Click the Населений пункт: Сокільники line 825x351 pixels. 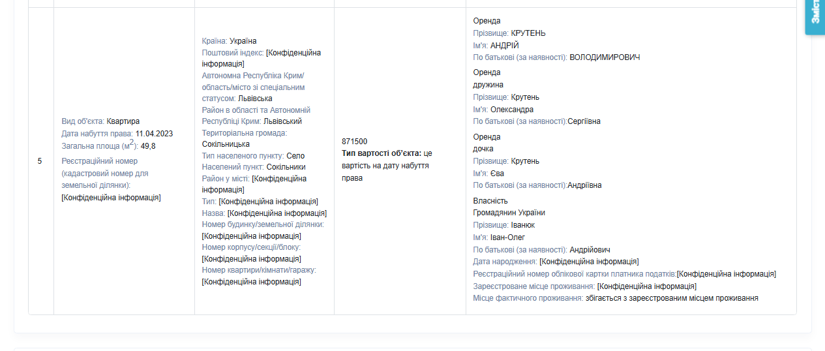(254, 167)
